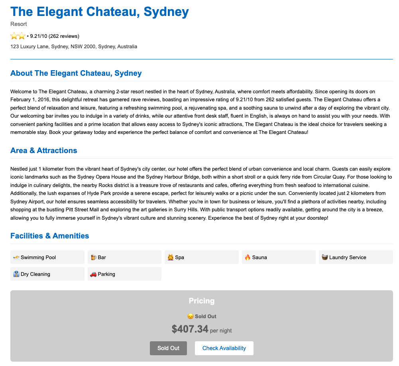Click the Swimming Pool emoji icon
Screen dimensions: 399x366
16,258
